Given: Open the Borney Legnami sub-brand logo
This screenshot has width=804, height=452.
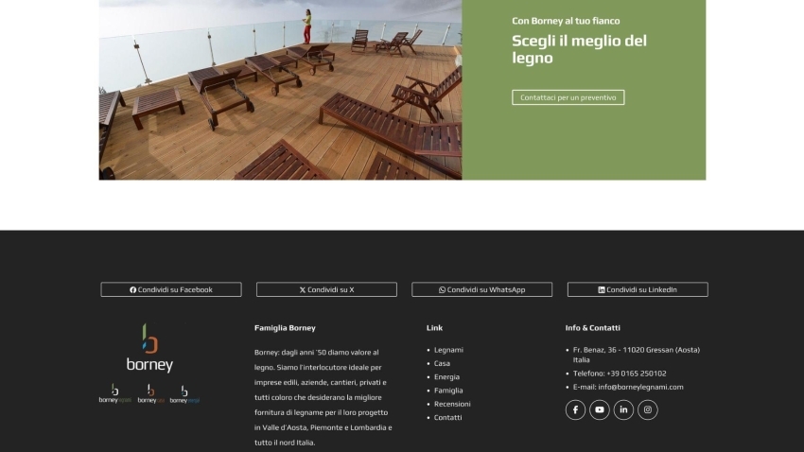Looking at the screenshot, I should click(x=114, y=394).
